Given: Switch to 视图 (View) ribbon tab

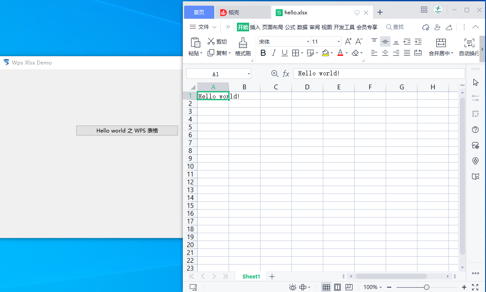Looking at the screenshot, I should click(x=326, y=27).
